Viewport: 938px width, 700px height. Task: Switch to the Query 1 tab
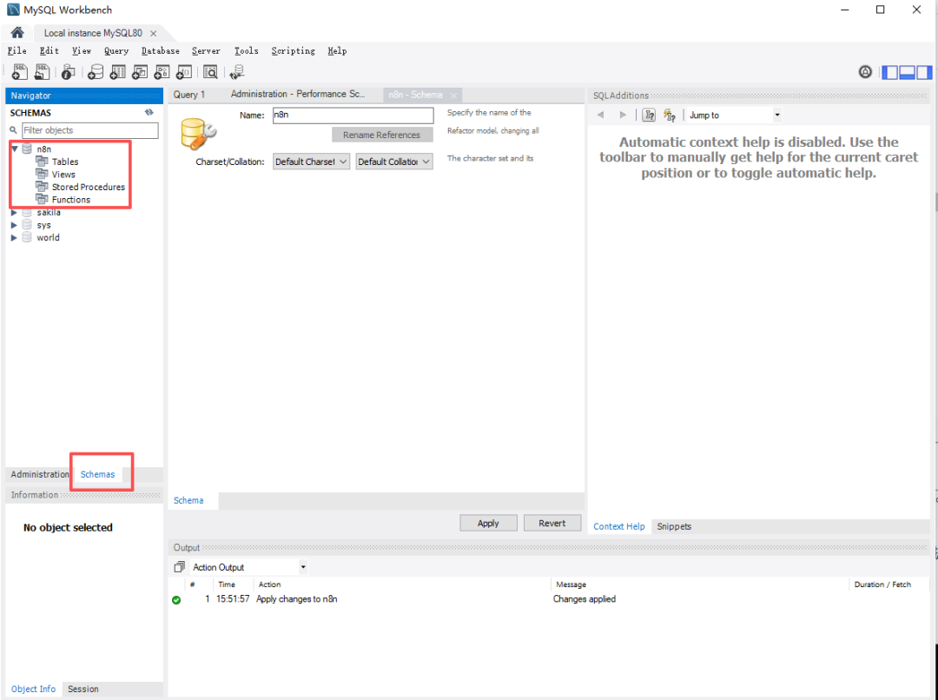click(x=189, y=95)
